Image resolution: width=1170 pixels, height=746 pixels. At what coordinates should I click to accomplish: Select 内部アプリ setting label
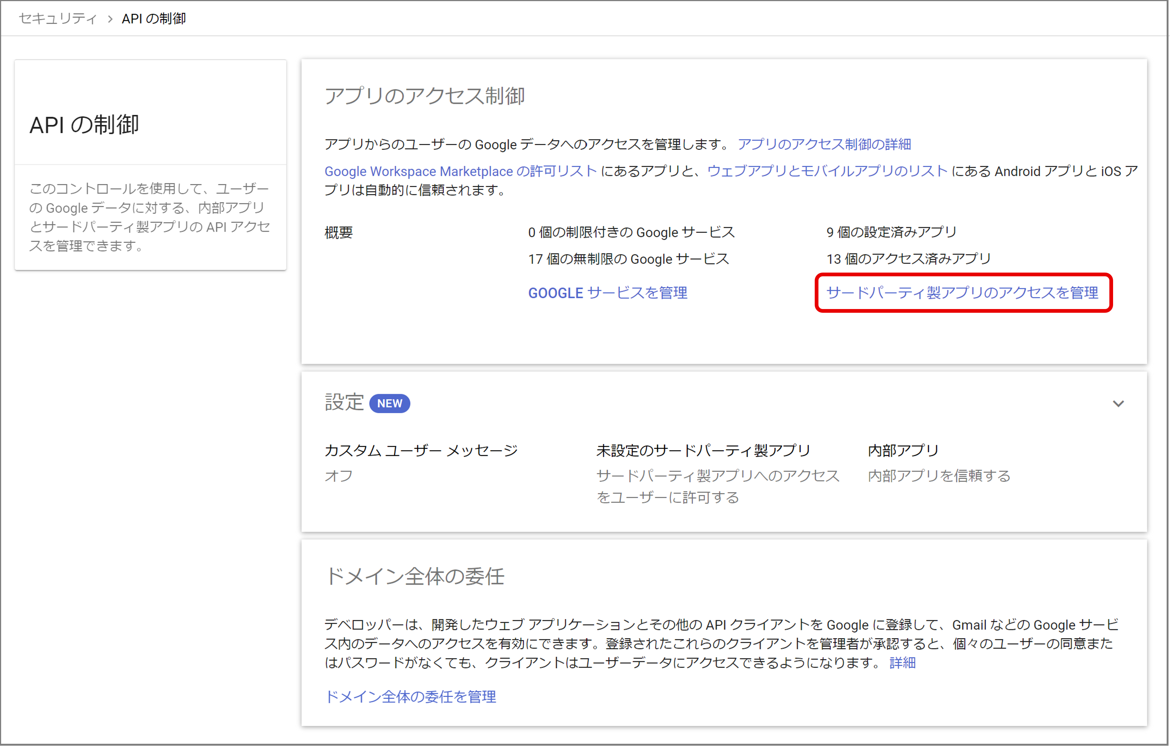click(903, 451)
